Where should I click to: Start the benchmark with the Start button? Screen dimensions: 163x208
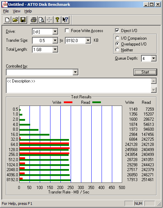coord(145,72)
